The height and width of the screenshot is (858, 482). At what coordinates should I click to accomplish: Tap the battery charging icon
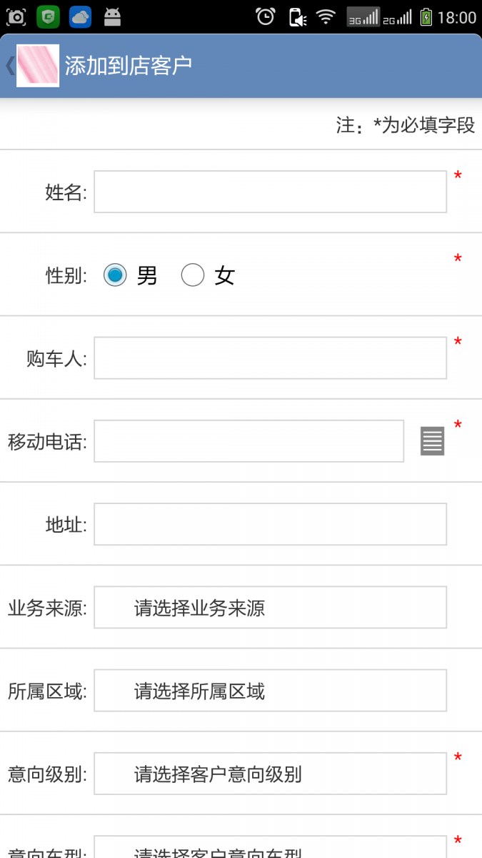click(426, 17)
